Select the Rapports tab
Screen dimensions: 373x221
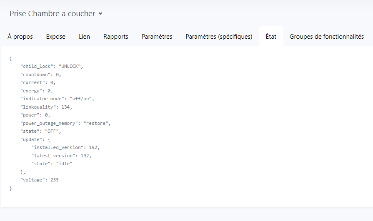[x=115, y=37]
